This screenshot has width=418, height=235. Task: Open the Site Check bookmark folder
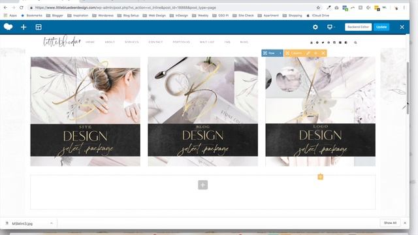(x=243, y=16)
